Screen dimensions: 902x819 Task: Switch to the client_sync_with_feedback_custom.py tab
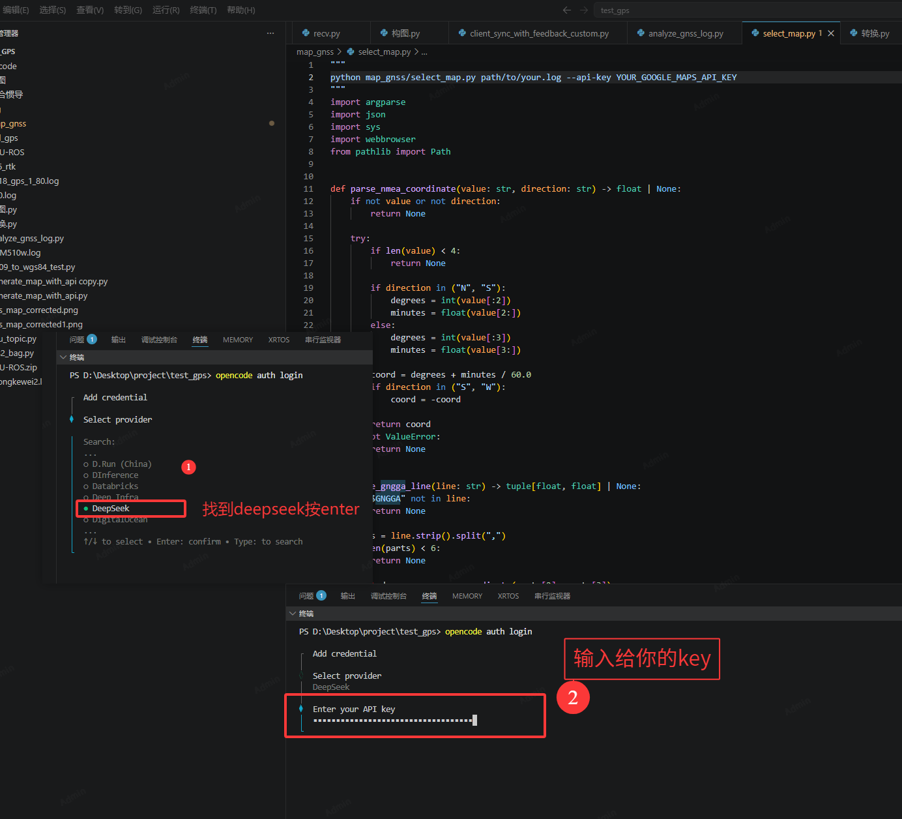tap(539, 33)
